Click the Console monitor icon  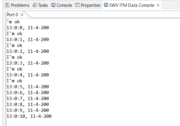[53, 5]
